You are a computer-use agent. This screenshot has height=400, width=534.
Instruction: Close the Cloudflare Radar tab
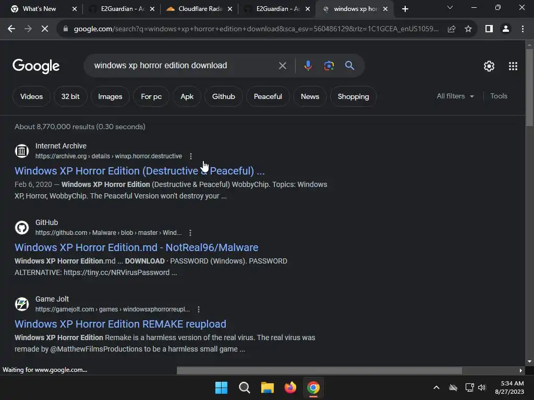(230, 9)
